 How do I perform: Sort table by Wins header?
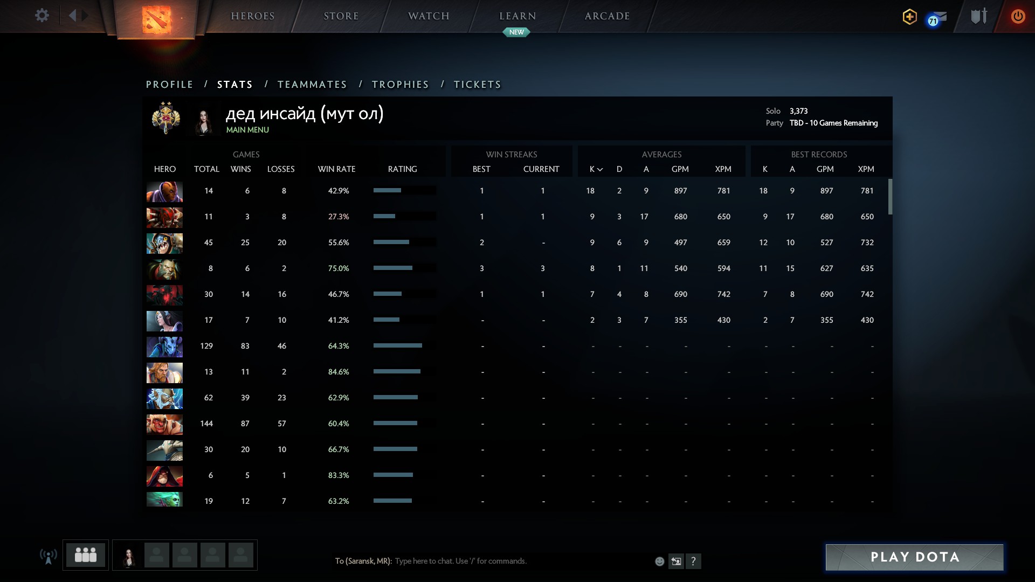click(x=240, y=169)
